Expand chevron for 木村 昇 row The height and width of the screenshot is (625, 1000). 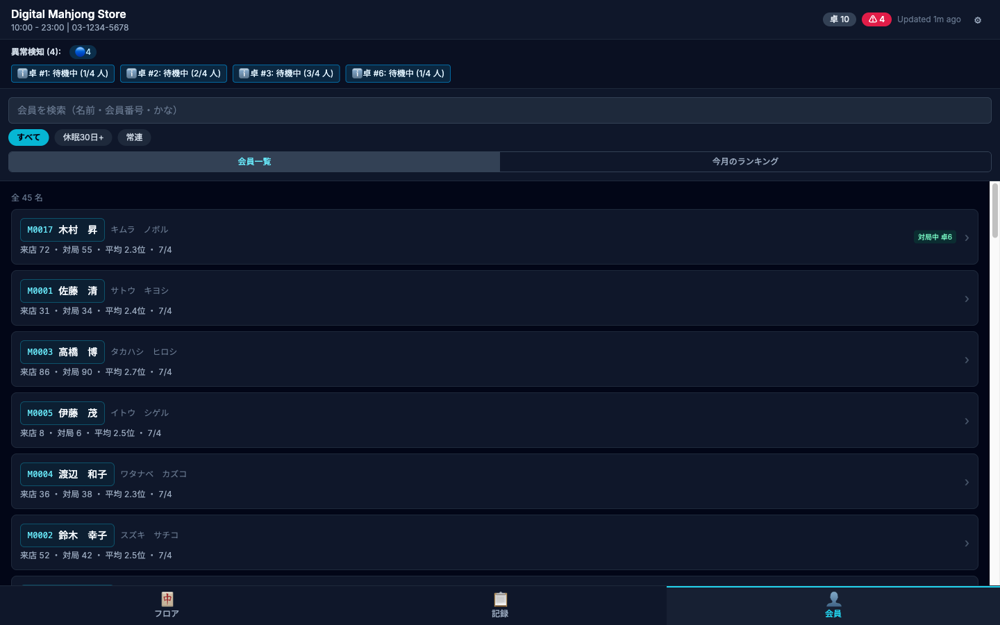click(967, 237)
